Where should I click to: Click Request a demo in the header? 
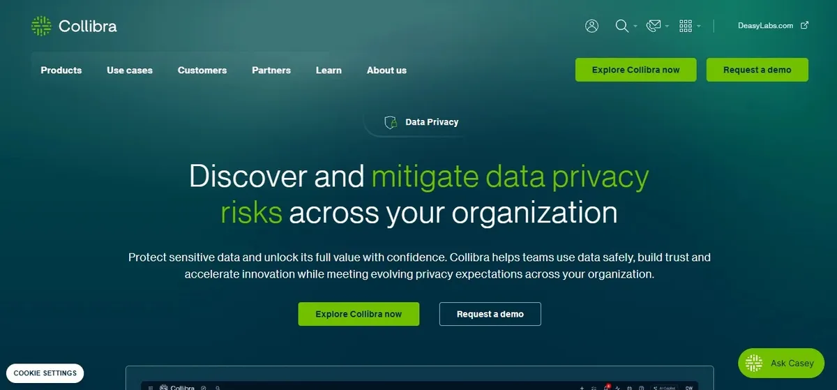pyautogui.click(x=757, y=70)
